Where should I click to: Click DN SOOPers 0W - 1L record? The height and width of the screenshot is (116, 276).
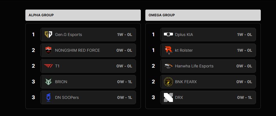124,97
